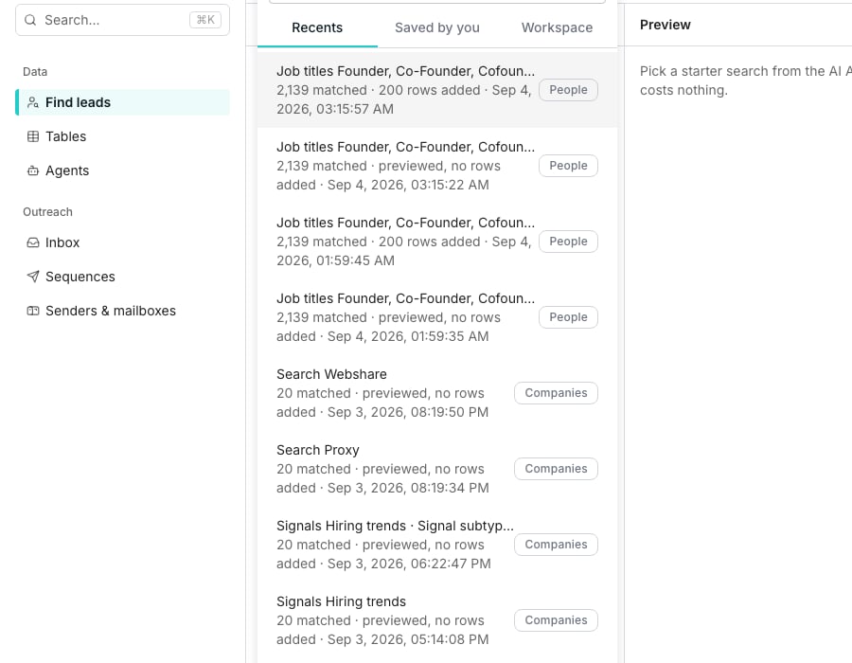
Task: Open Find leads in sidebar
Action: (x=122, y=102)
